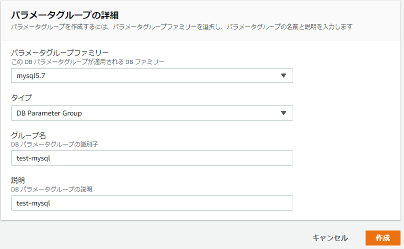Viewport: 404px width, 249px height.
Task: Click the test-mysql text in グループ名 field
Action: pos(33,158)
